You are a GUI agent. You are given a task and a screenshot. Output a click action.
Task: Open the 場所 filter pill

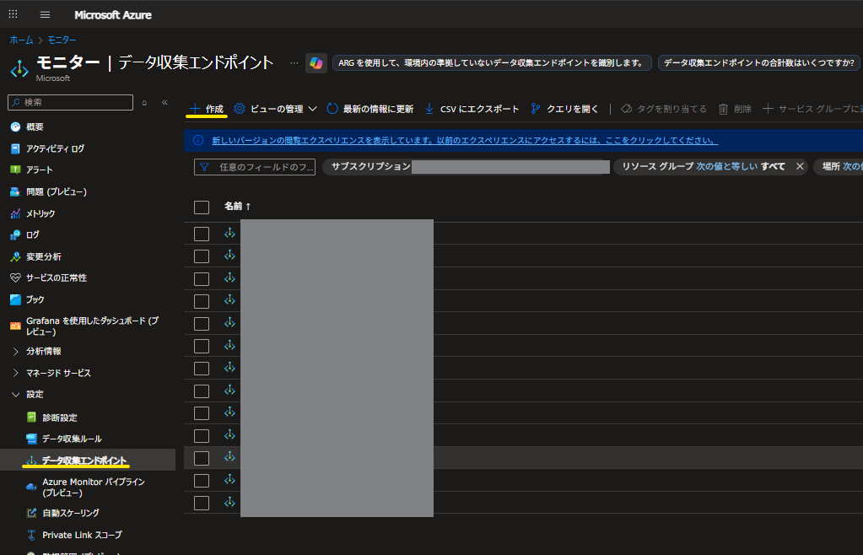pyautogui.click(x=839, y=166)
